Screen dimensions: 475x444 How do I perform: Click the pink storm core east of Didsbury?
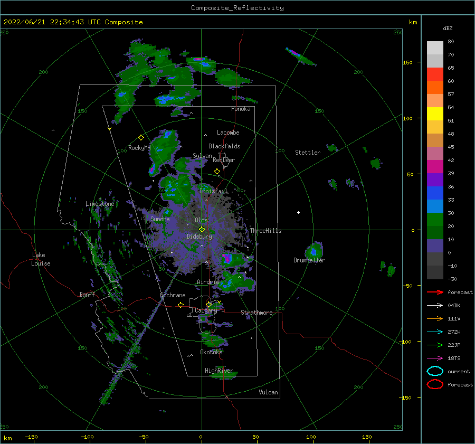click(x=226, y=258)
